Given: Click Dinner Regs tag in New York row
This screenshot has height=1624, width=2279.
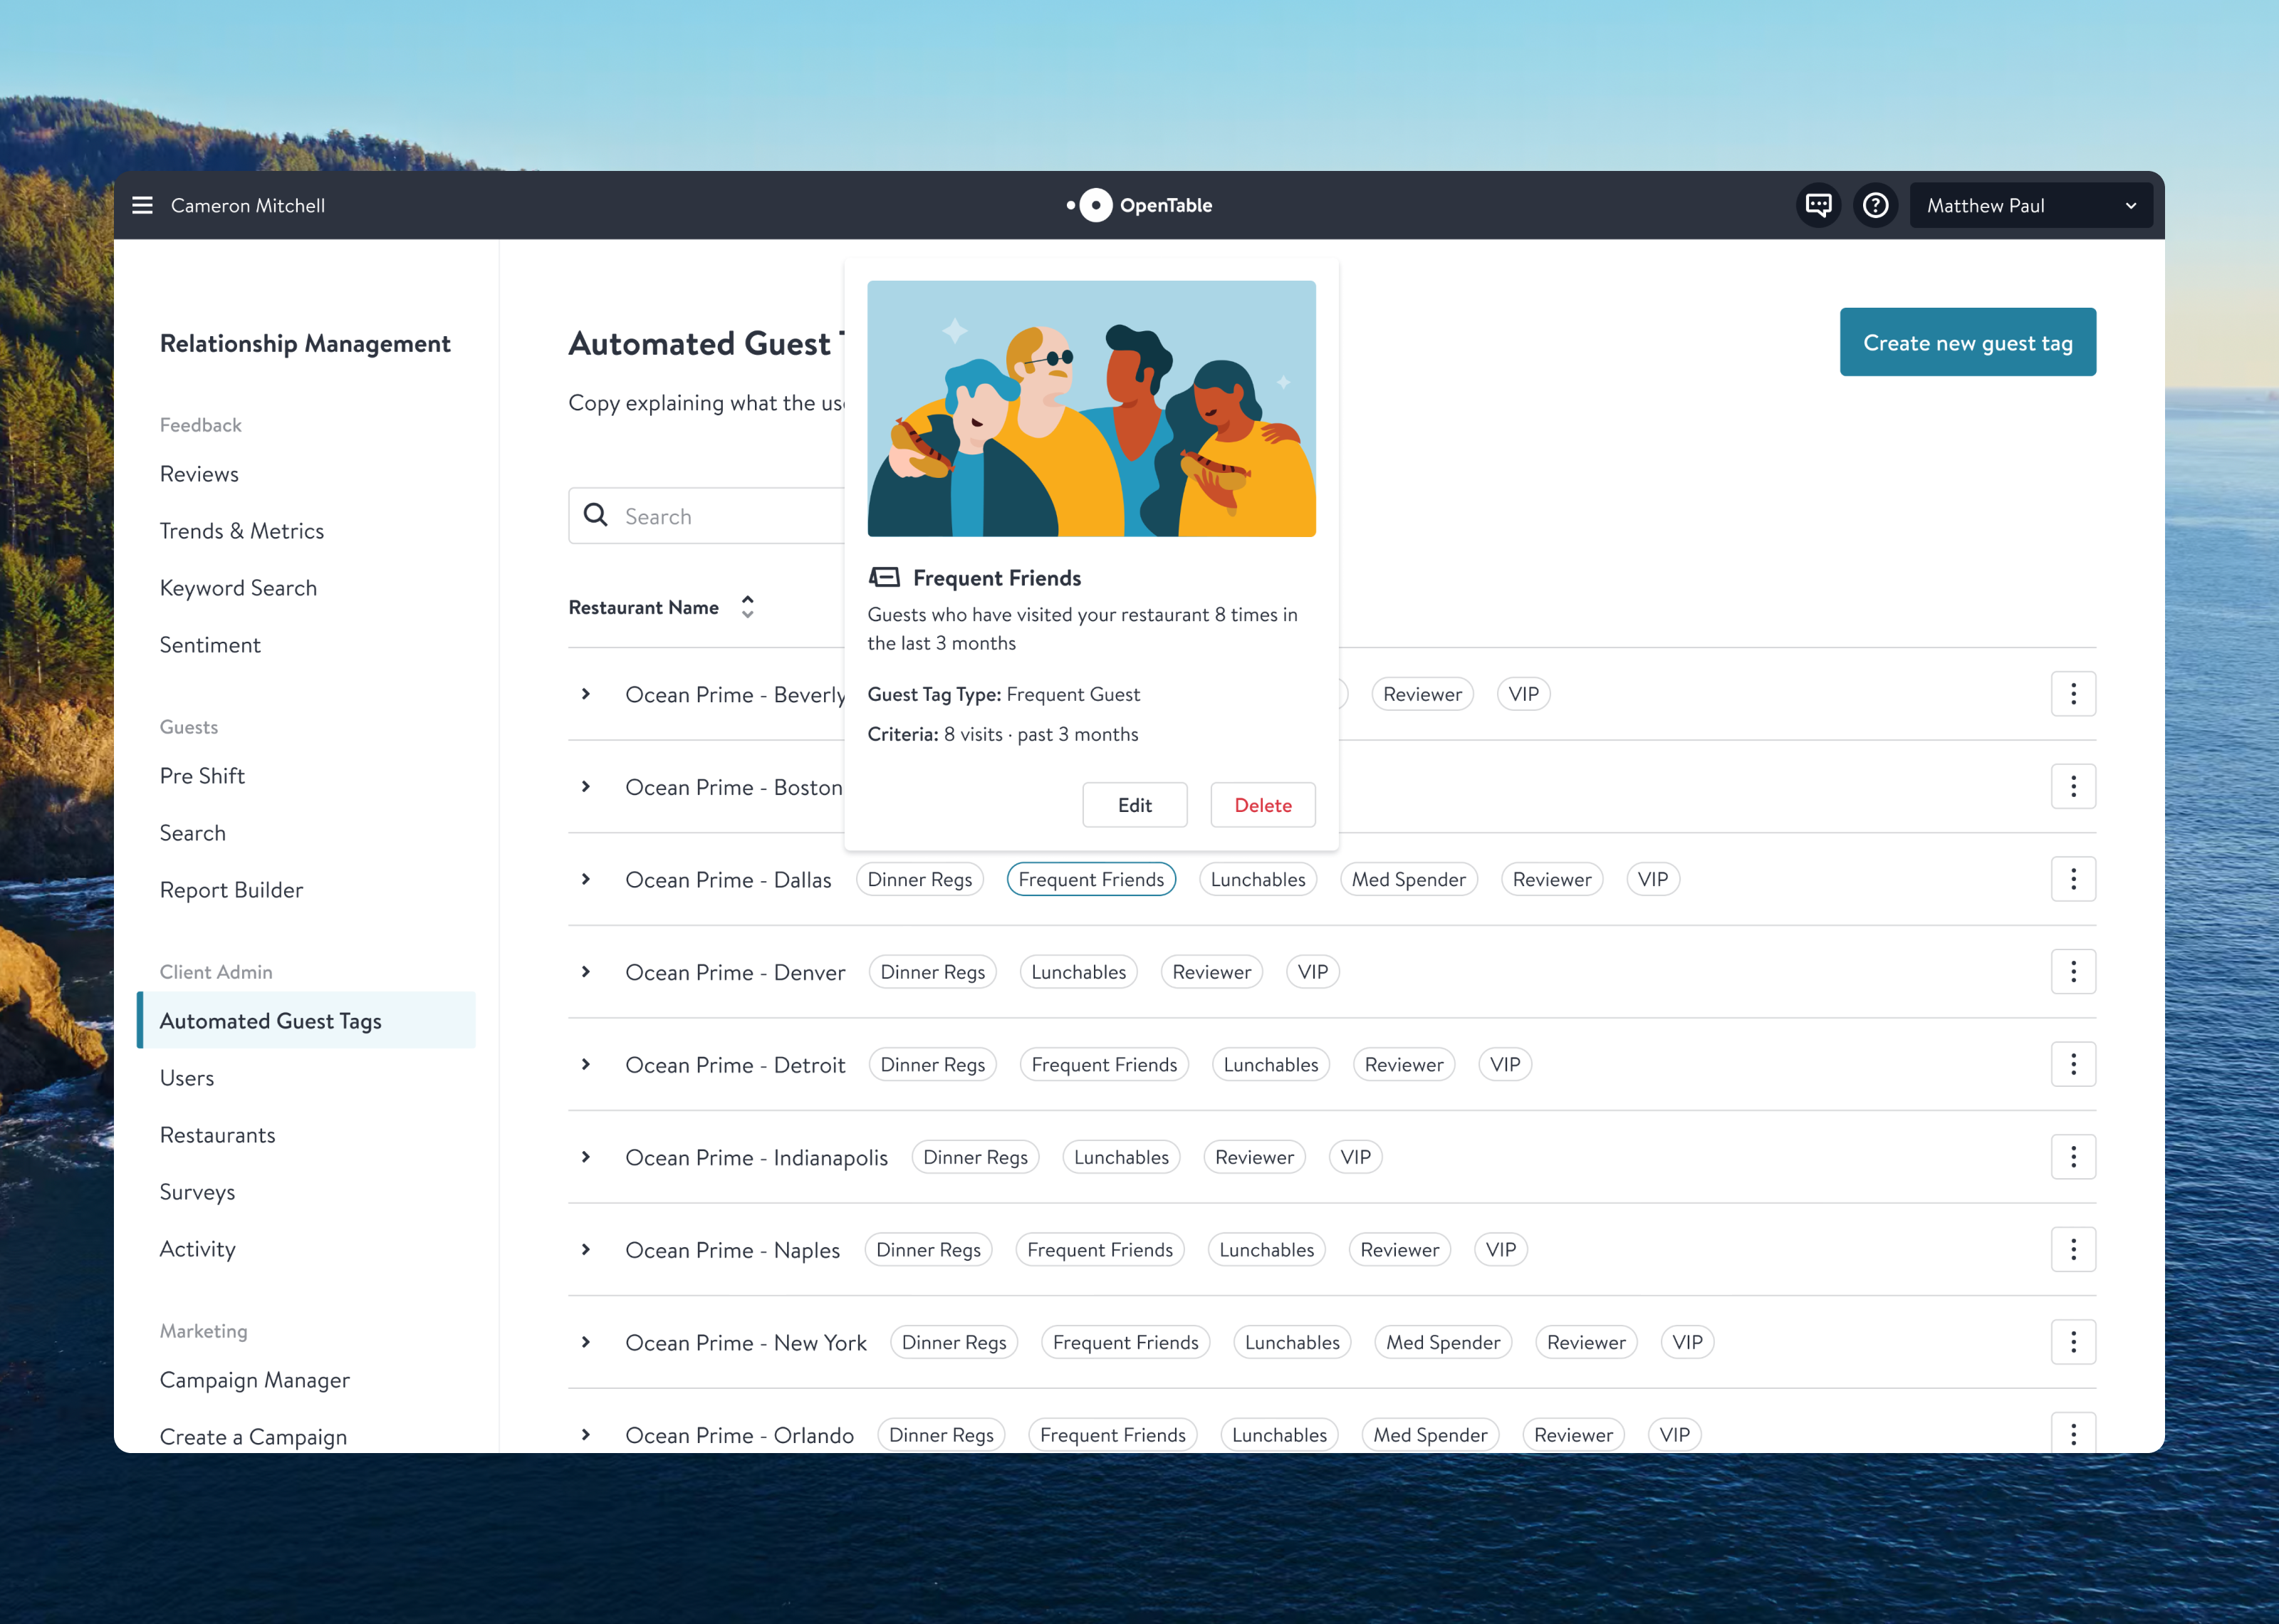Looking at the screenshot, I should tap(954, 1342).
